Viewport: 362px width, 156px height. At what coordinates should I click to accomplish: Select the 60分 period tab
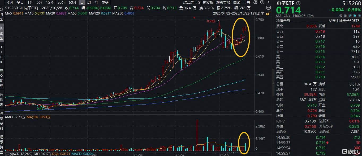pos(72,2)
